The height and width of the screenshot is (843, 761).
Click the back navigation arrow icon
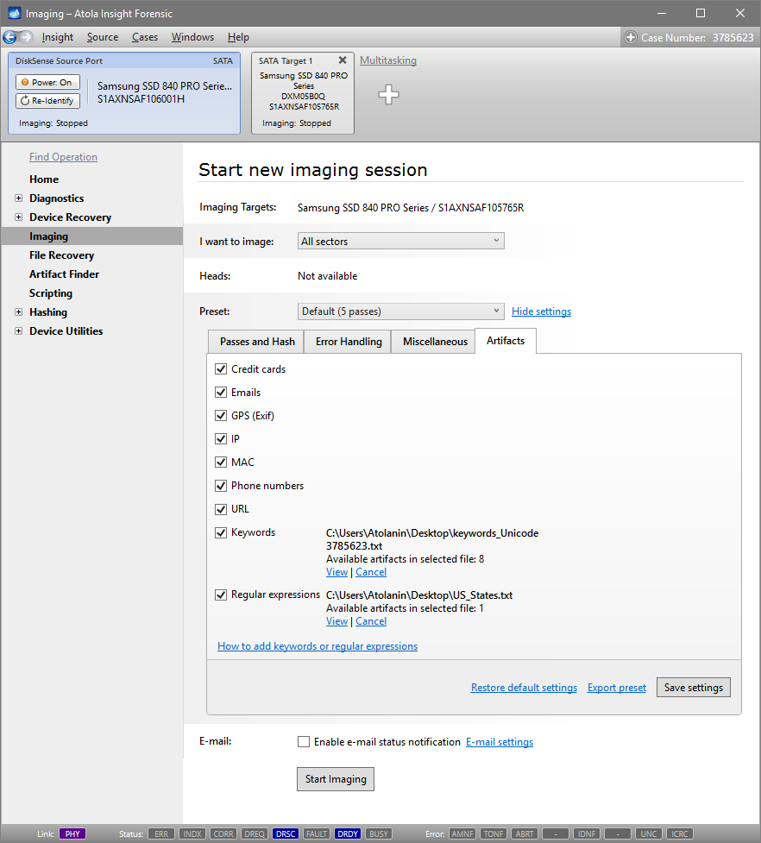tap(10, 37)
